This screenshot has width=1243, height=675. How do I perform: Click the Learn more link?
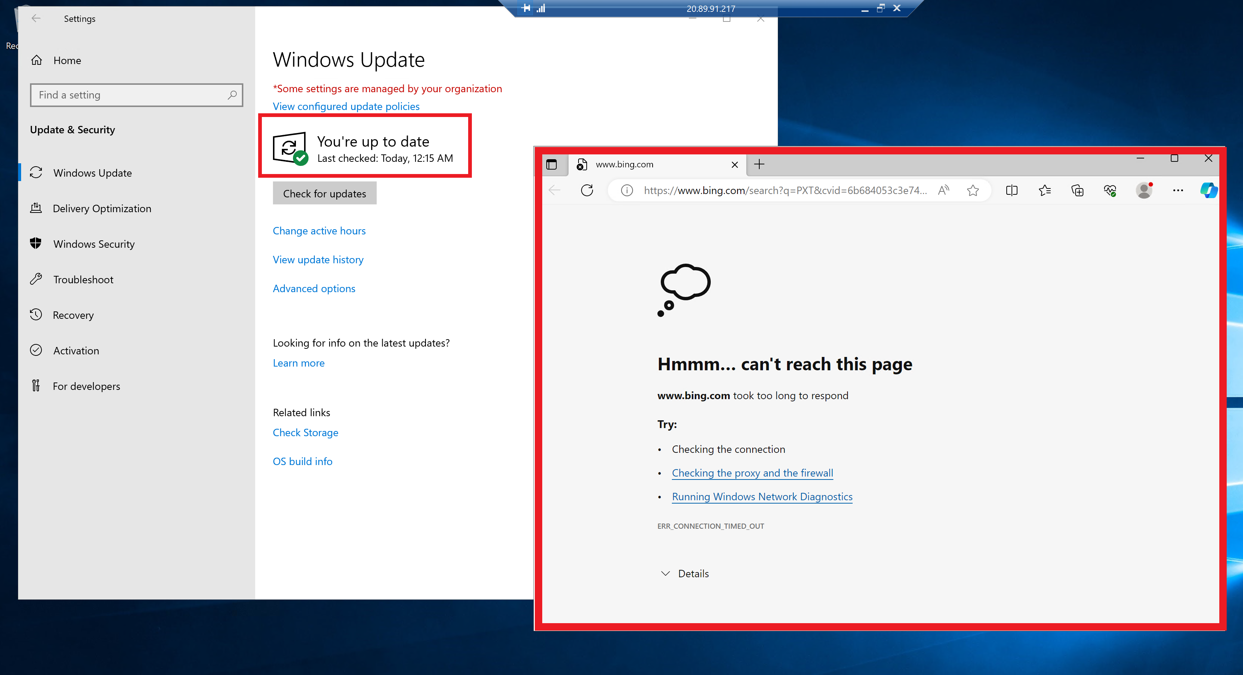point(299,363)
